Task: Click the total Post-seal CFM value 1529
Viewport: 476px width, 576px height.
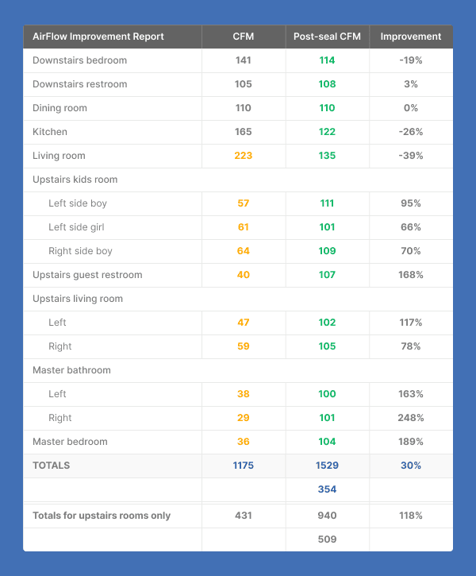Action: pyautogui.click(x=327, y=466)
